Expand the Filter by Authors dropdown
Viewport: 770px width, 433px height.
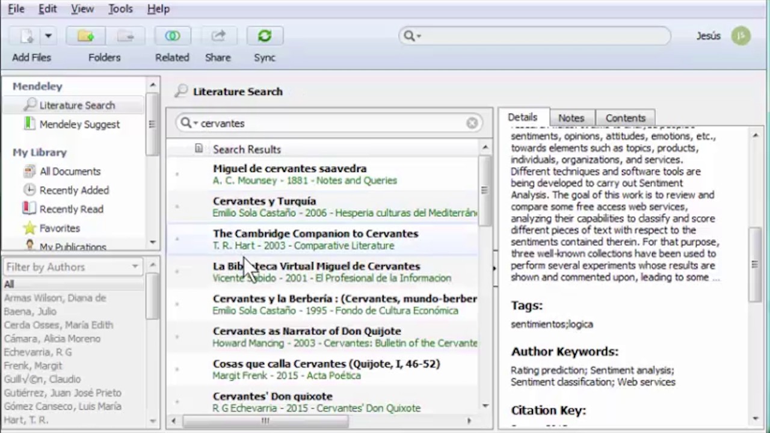point(135,266)
